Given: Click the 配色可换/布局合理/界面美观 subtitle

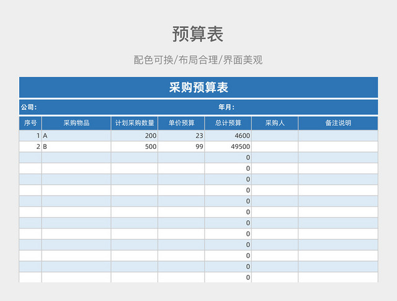Looking at the screenshot, I should click(198, 60).
